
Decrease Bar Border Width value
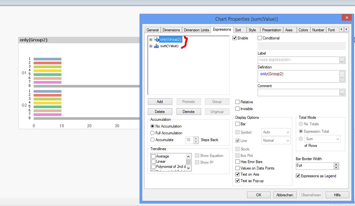pyautogui.click(x=336, y=168)
